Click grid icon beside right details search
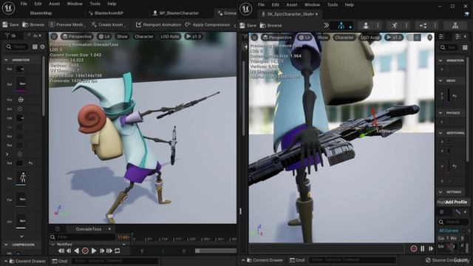The image size is (473, 266). [465, 47]
